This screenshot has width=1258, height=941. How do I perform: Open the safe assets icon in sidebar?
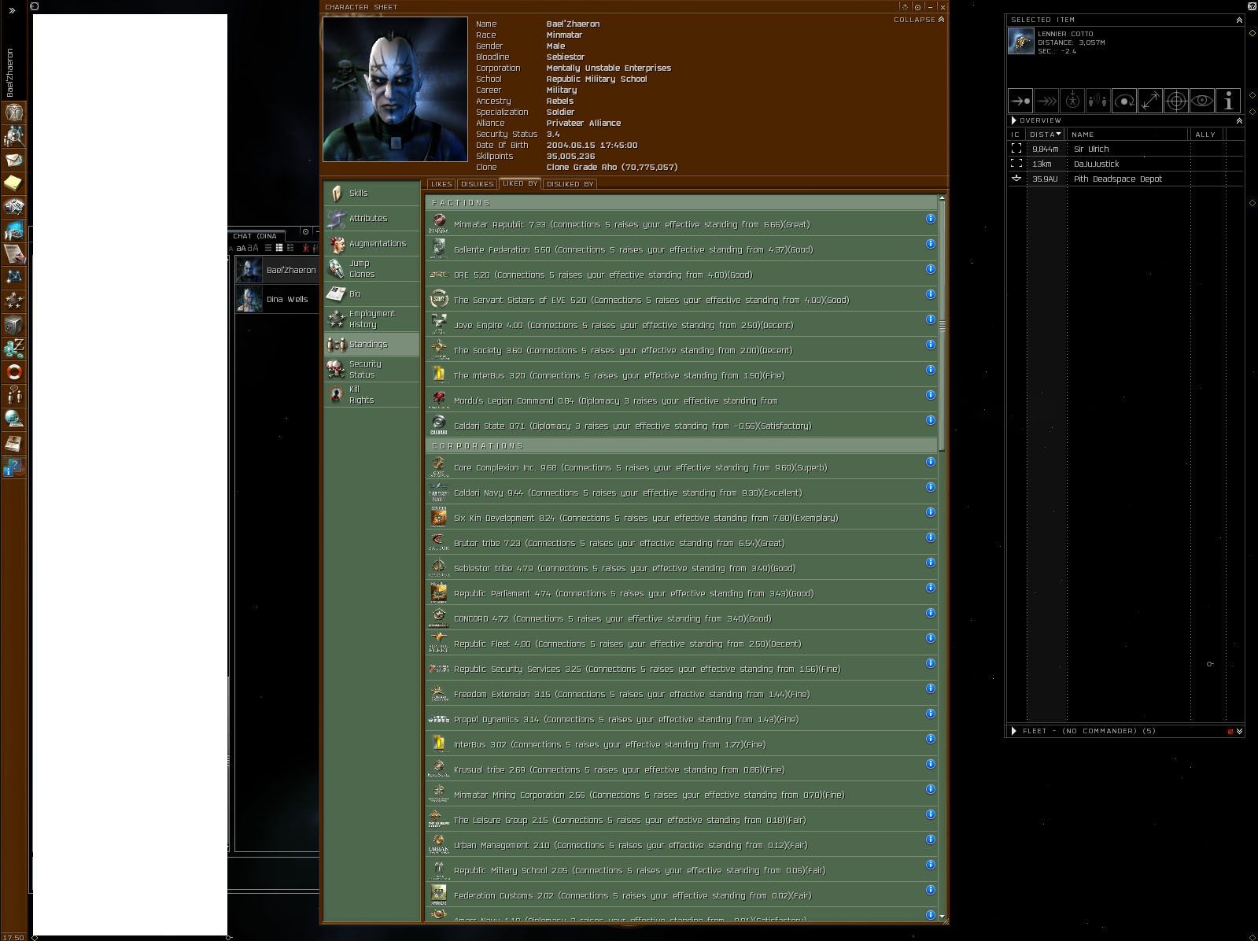13,324
